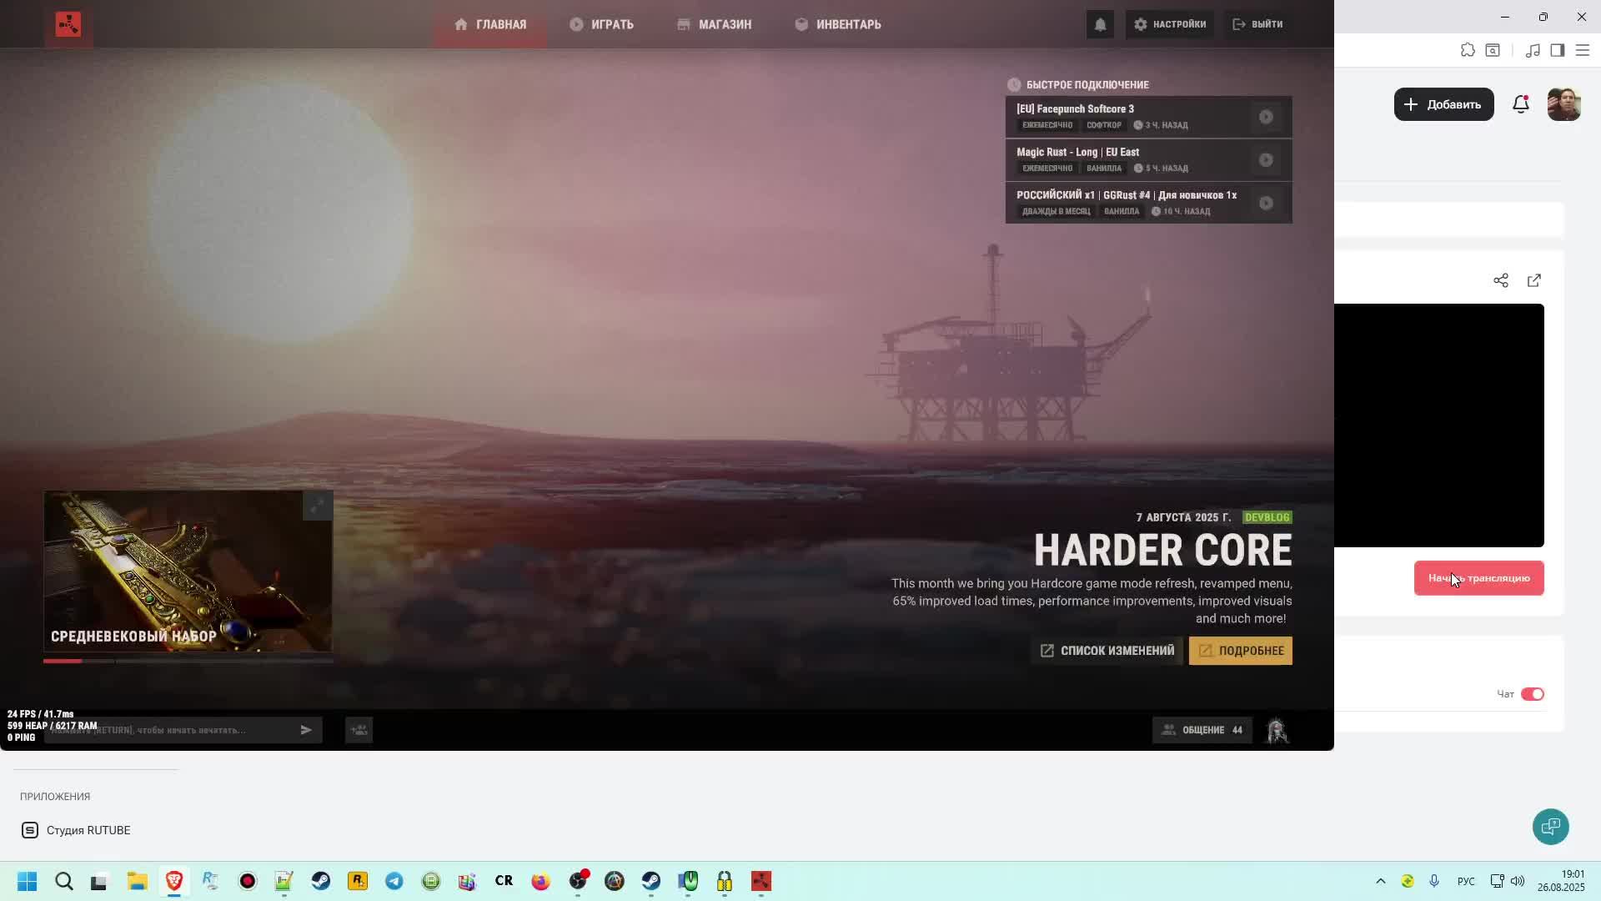This screenshot has height=901, width=1601.
Task: Open the РУС language switcher in the tray
Action: click(x=1465, y=881)
